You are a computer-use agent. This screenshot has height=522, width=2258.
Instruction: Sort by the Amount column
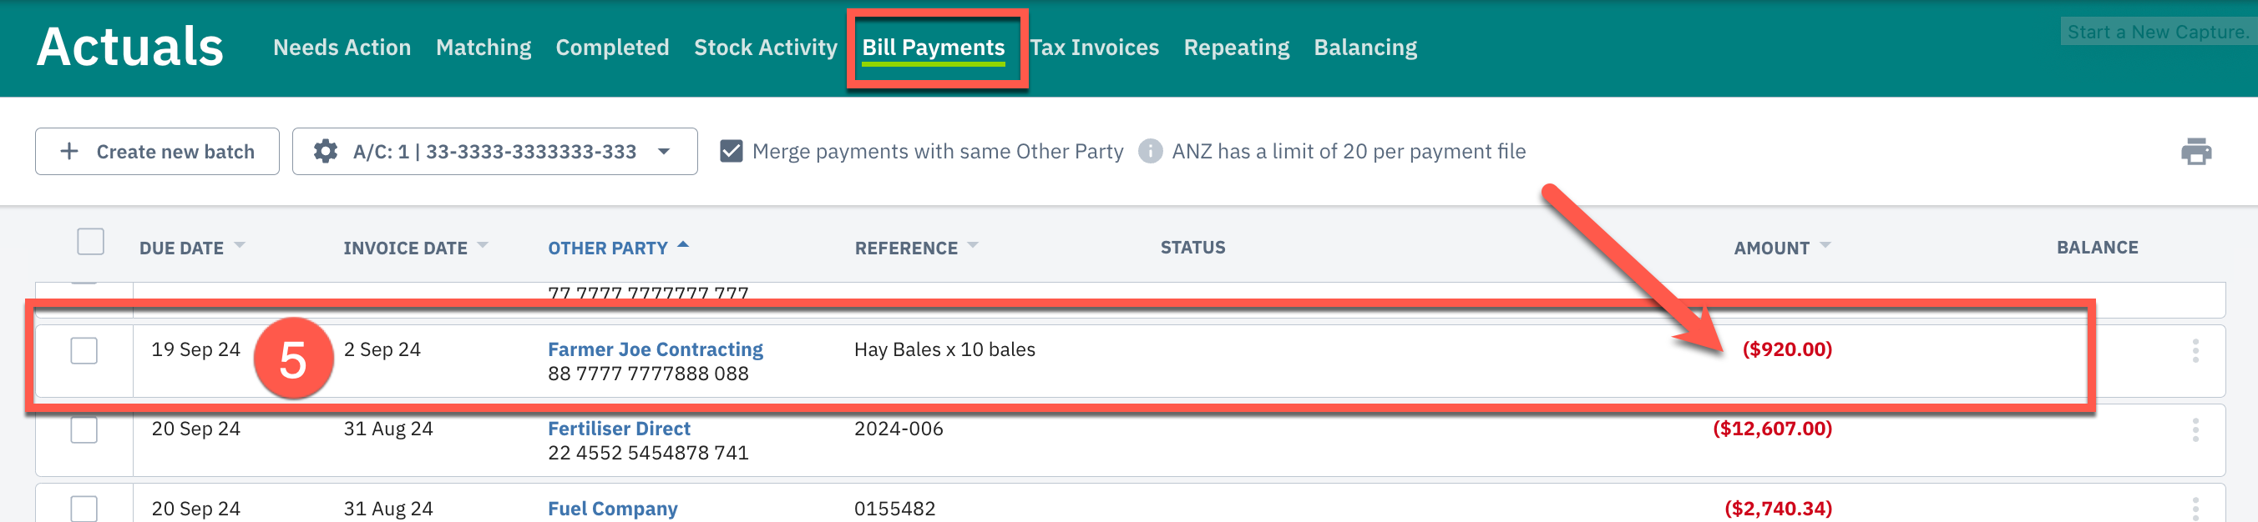(1771, 248)
